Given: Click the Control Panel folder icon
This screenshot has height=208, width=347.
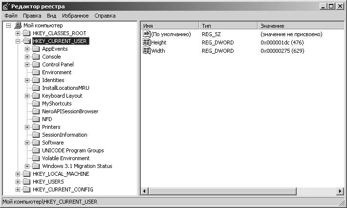Looking at the screenshot, I should coord(36,64).
